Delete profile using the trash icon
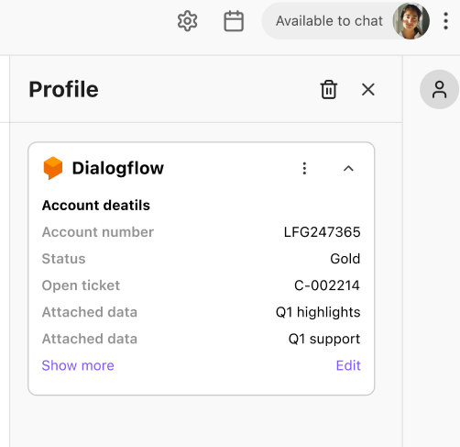 coord(329,89)
